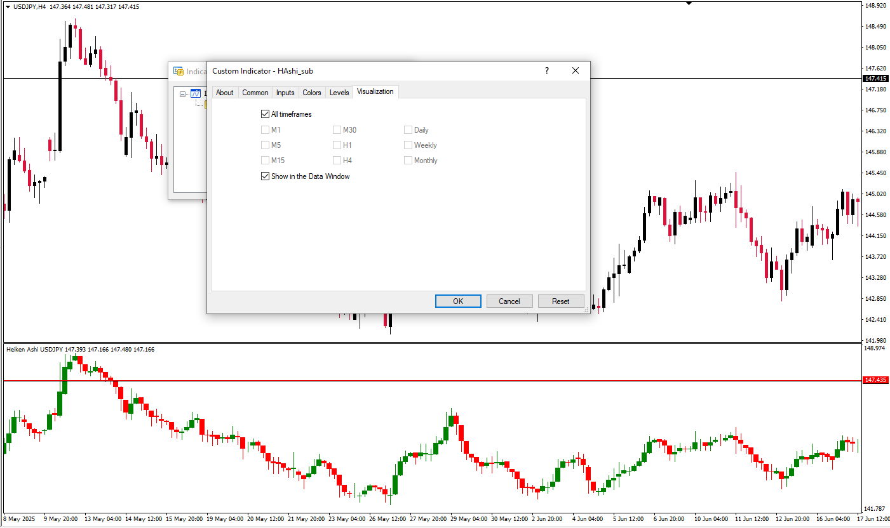Click the red 147.435 level price label
890x528 pixels.
pos(875,380)
